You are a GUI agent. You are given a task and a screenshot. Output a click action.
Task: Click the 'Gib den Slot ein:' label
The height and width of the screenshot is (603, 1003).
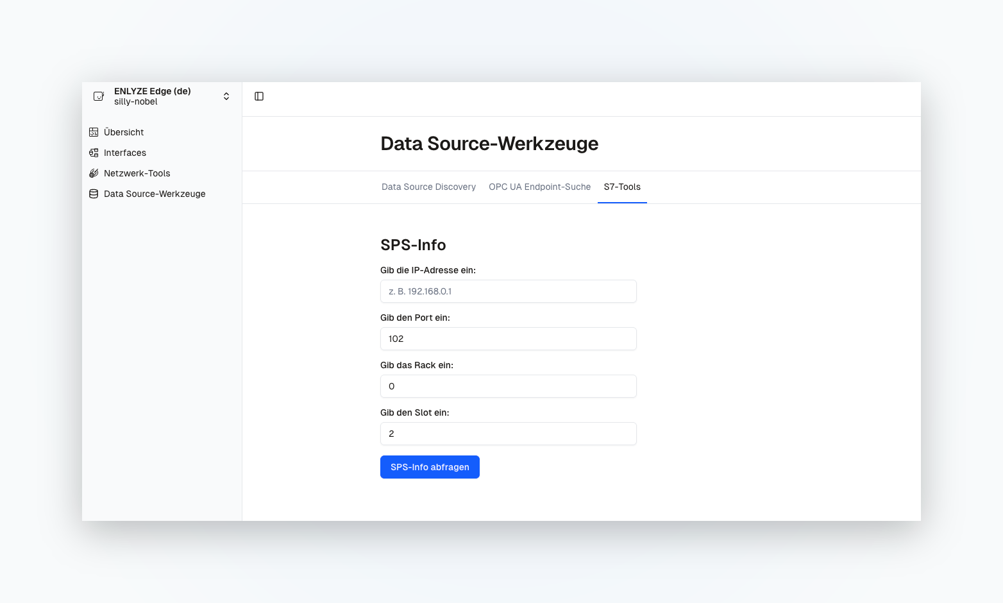415,412
